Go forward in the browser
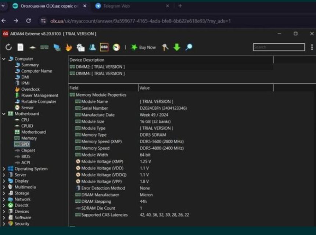 click(x=16, y=21)
